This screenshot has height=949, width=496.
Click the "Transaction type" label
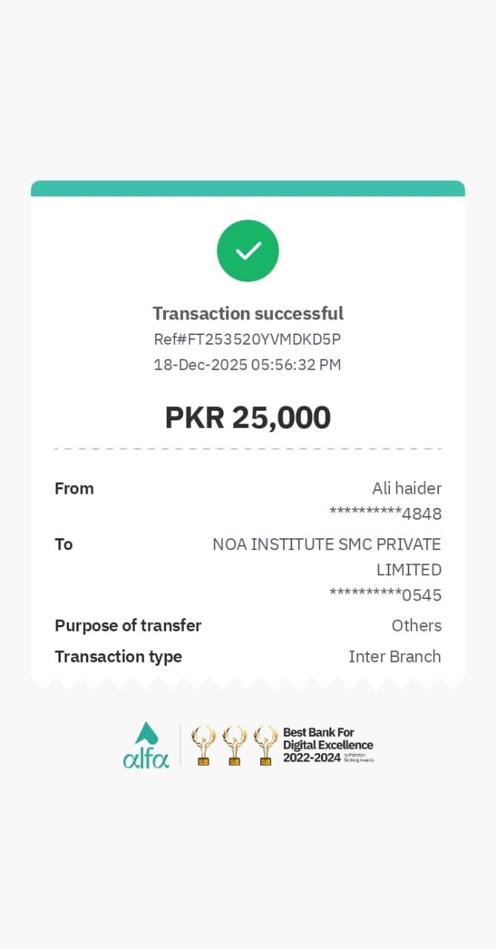pos(118,657)
